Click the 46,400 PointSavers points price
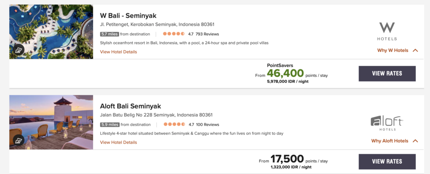430x174 pixels. click(x=285, y=74)
